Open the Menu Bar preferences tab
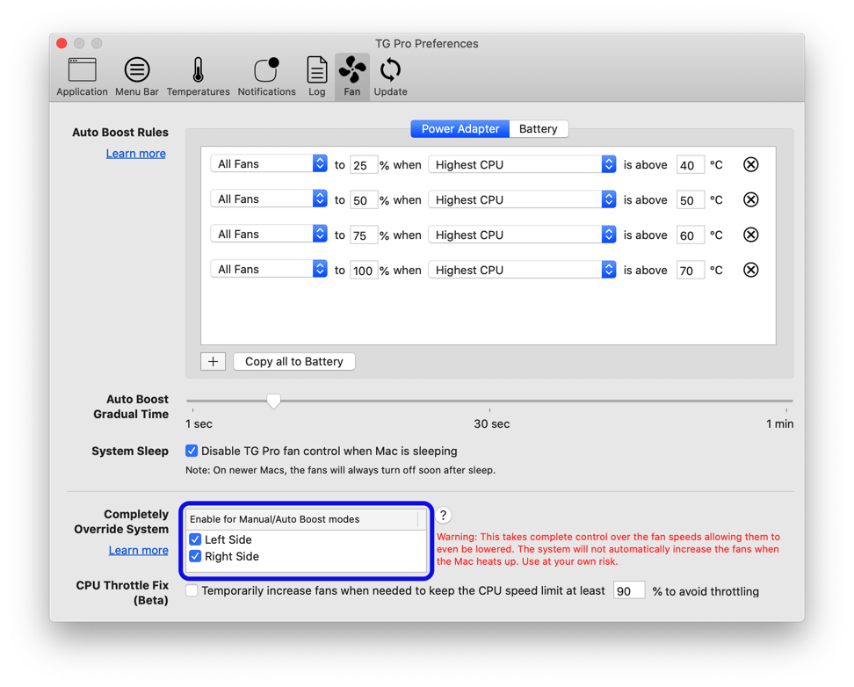The width and height of the screenshot is (854, 687). click(x=137, y=76)
